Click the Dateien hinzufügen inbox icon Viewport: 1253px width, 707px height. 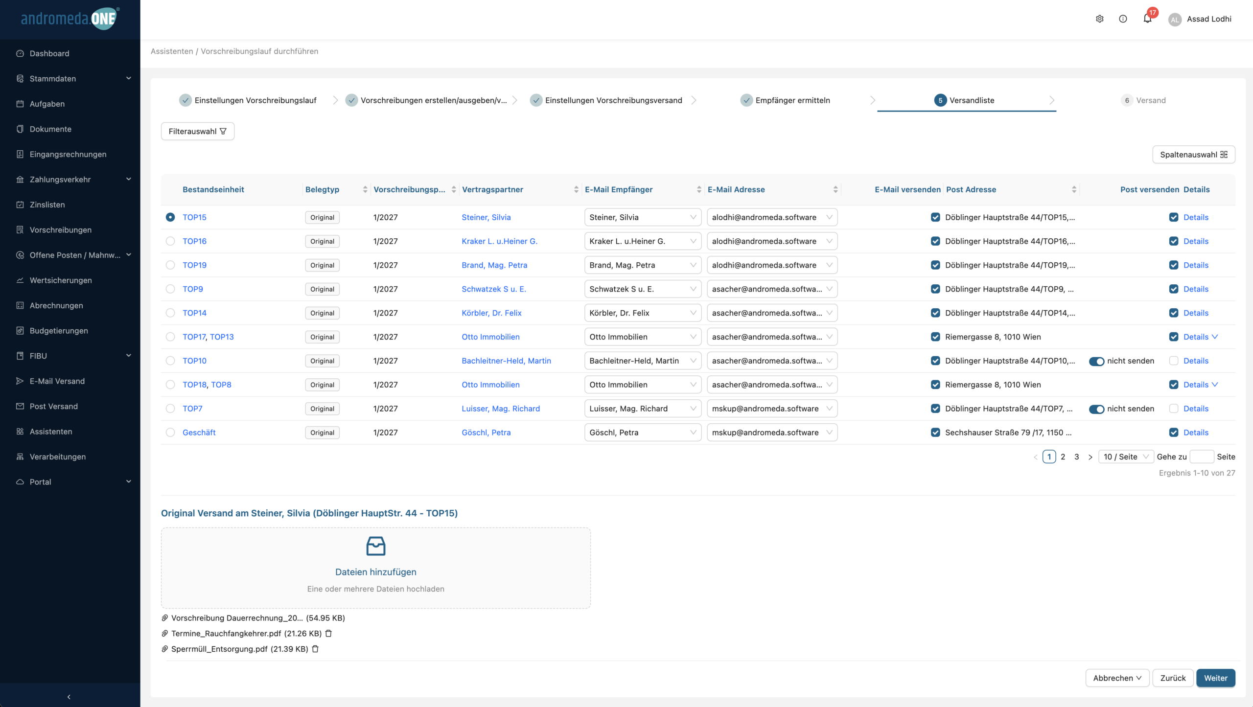click(x=375, y=546)
